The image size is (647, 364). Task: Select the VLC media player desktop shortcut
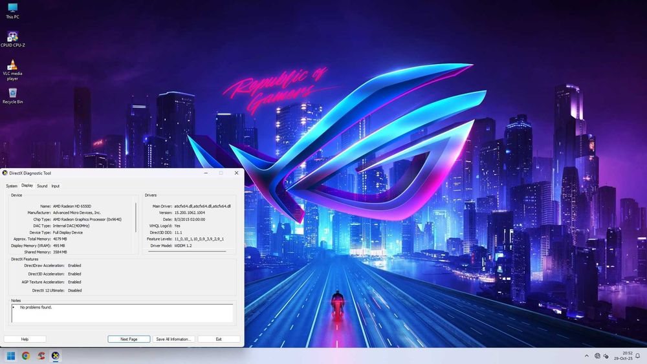(12, 70)
